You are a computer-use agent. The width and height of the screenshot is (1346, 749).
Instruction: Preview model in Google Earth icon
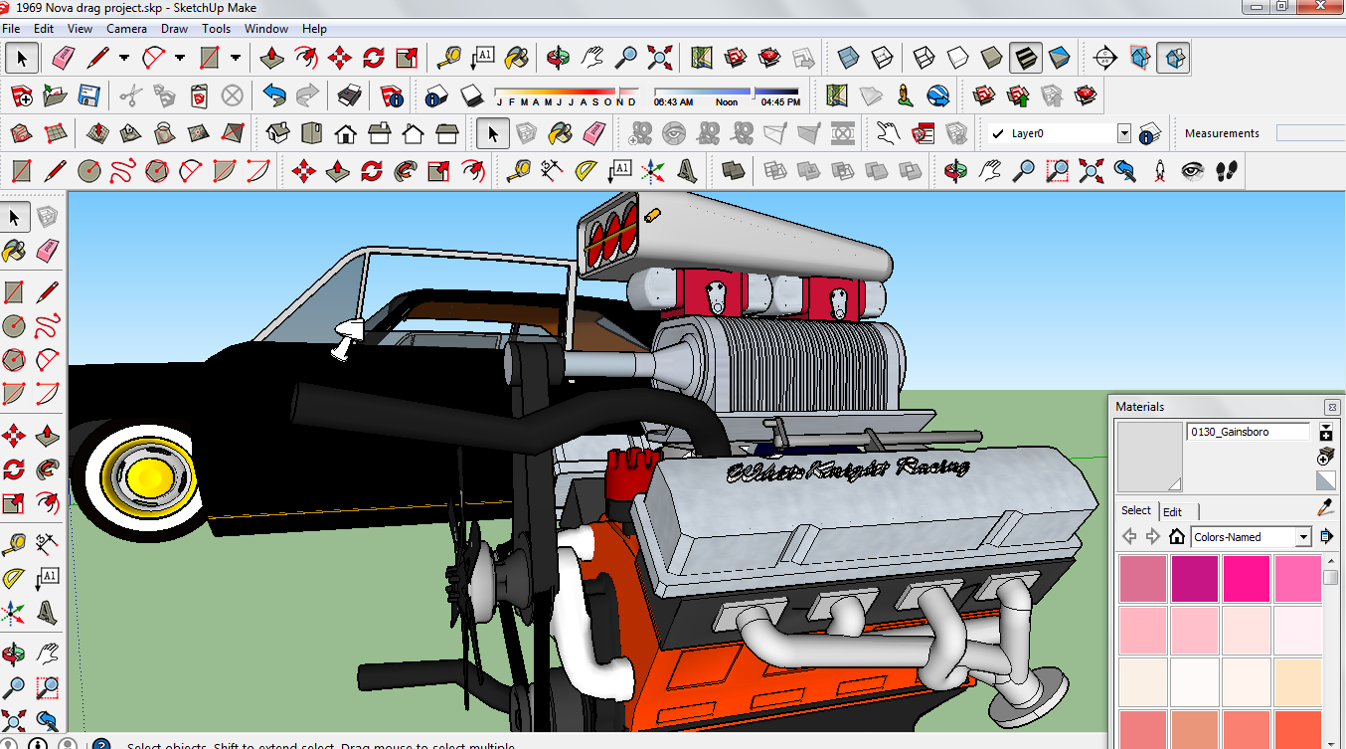click(937, 95)
